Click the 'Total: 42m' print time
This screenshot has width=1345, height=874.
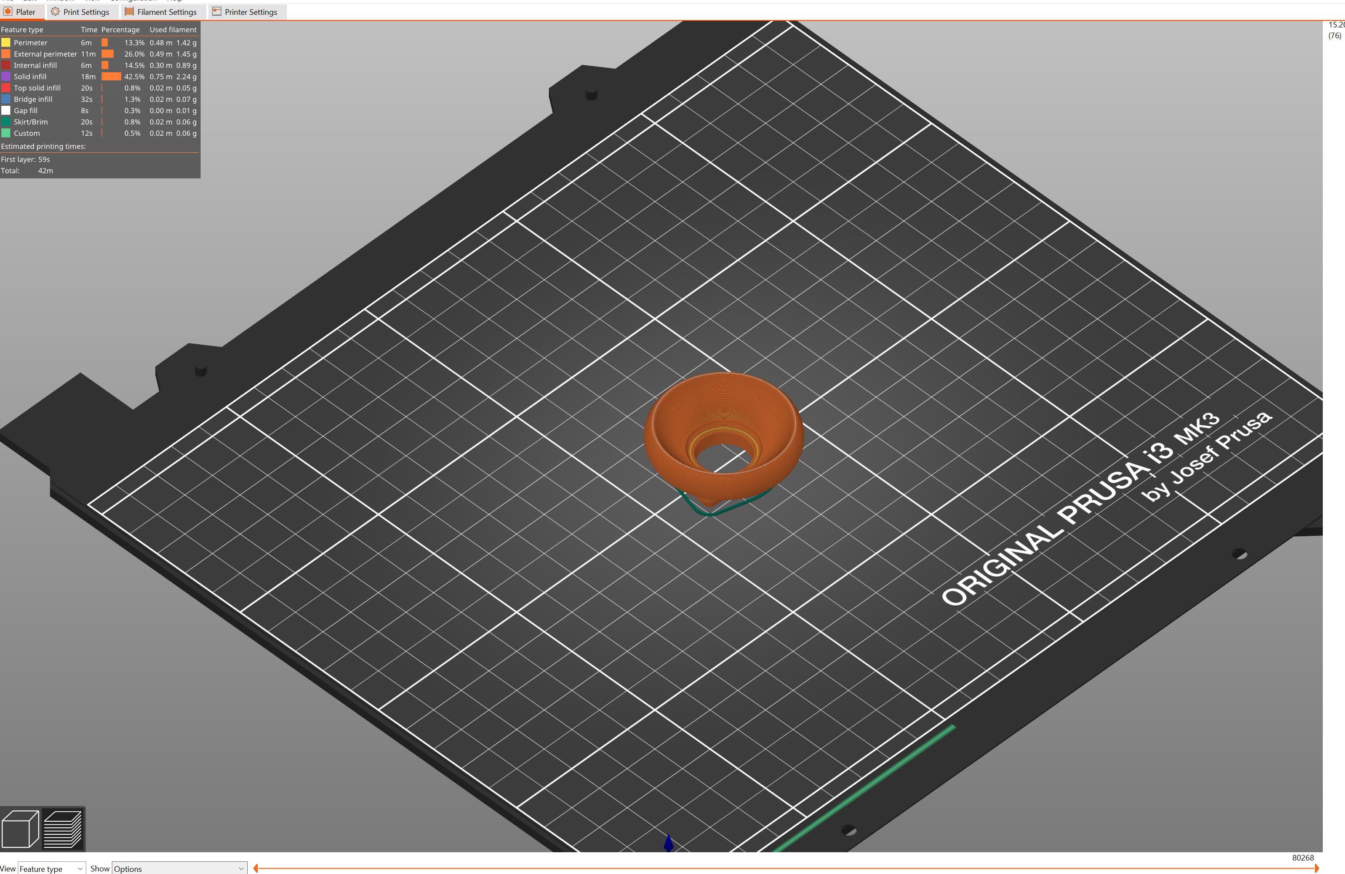coord(27,171)
